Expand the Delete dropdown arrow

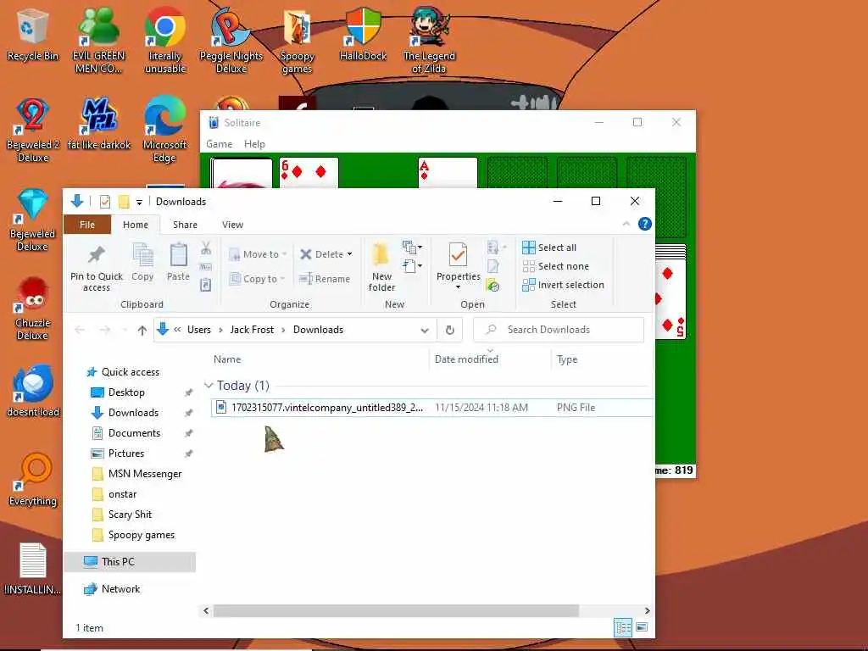(x=349, y=254)
